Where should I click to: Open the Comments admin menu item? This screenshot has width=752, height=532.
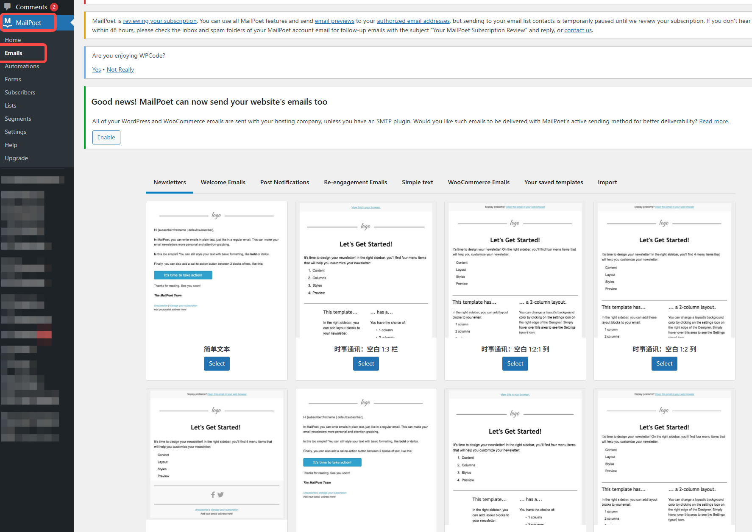tap(31, 7)
